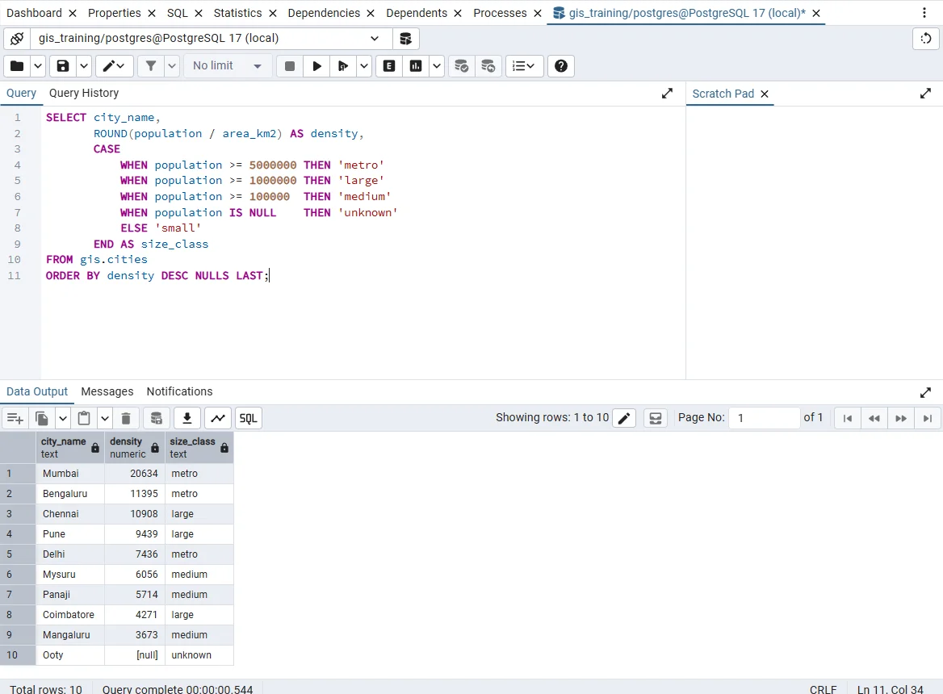Screen dimensions: 943x694
Task: Click the Execute script icon
Action: [x=343, y=66]
